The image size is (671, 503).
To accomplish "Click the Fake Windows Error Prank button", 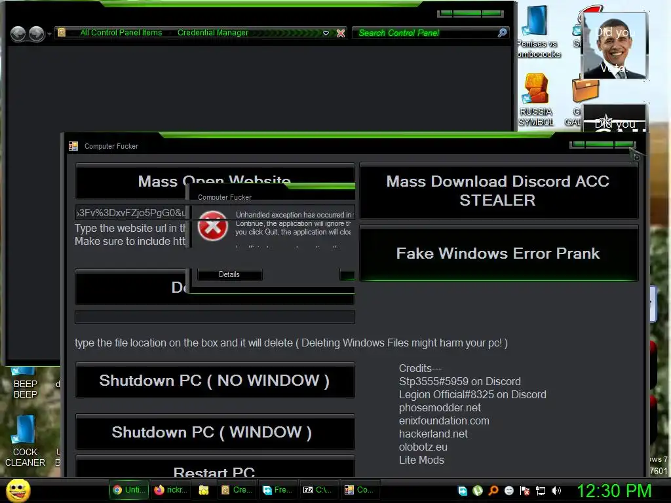I will coord(499,253).
